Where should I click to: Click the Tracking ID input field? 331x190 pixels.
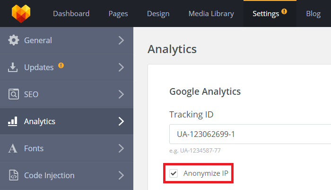tap(250, 134)
